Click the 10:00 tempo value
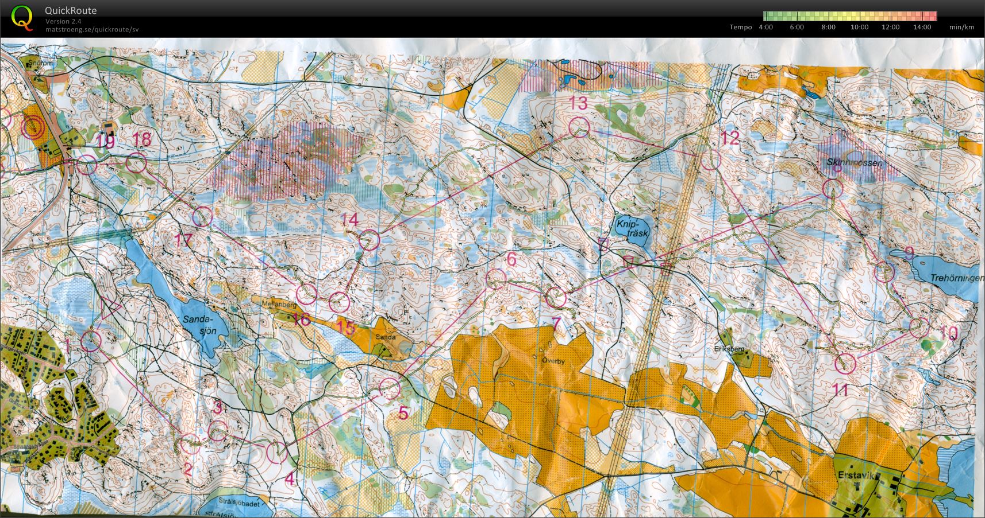The width and height of the screenshot is (985, 518). [x=860, y=27]
